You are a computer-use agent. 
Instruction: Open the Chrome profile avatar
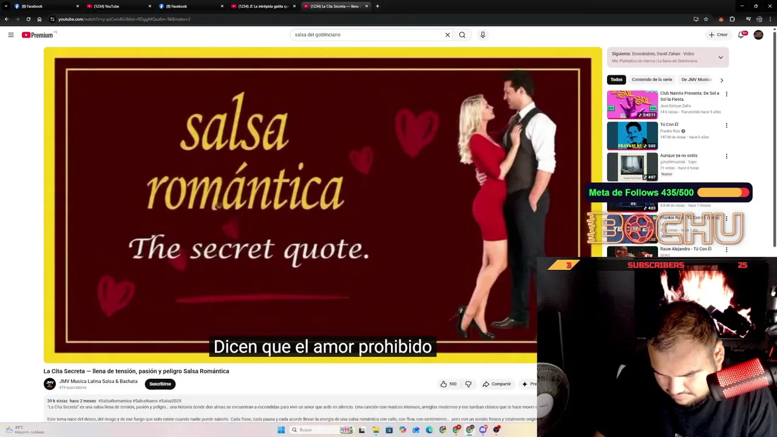click(759, 19)
